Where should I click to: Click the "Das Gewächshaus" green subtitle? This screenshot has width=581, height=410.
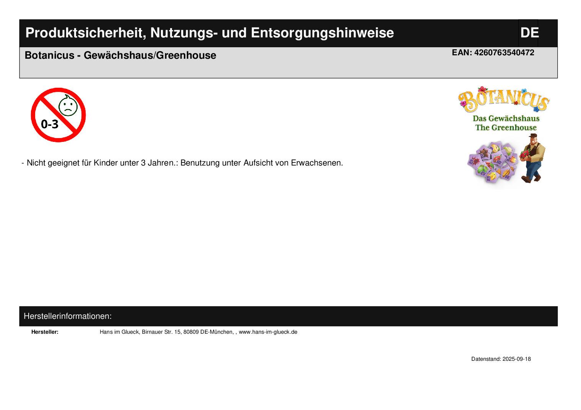506,118
